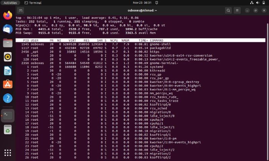
Task: Select the rcu_par_gp process name
Action: tap(159, 78)
